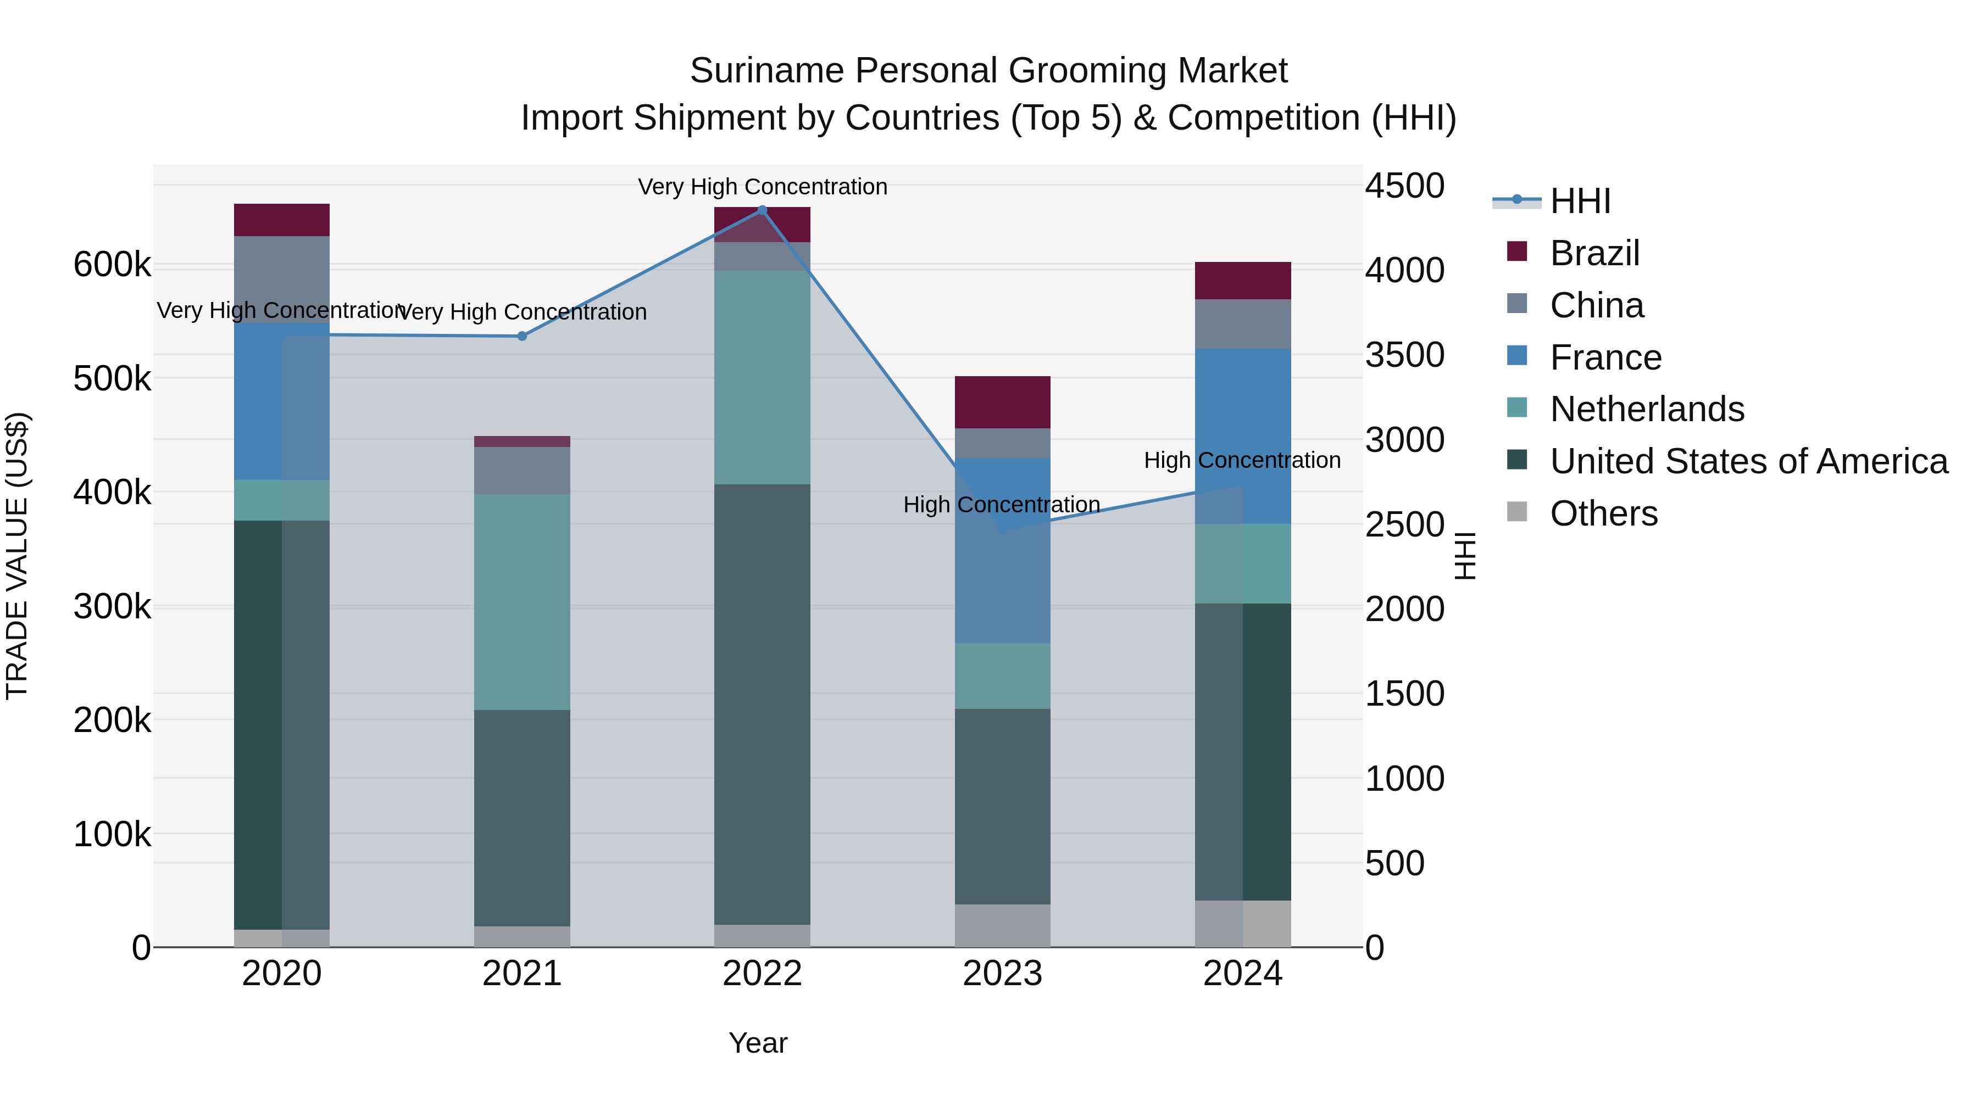
Task: Click the France blue legend swatch
Action: coord(1517,355)
